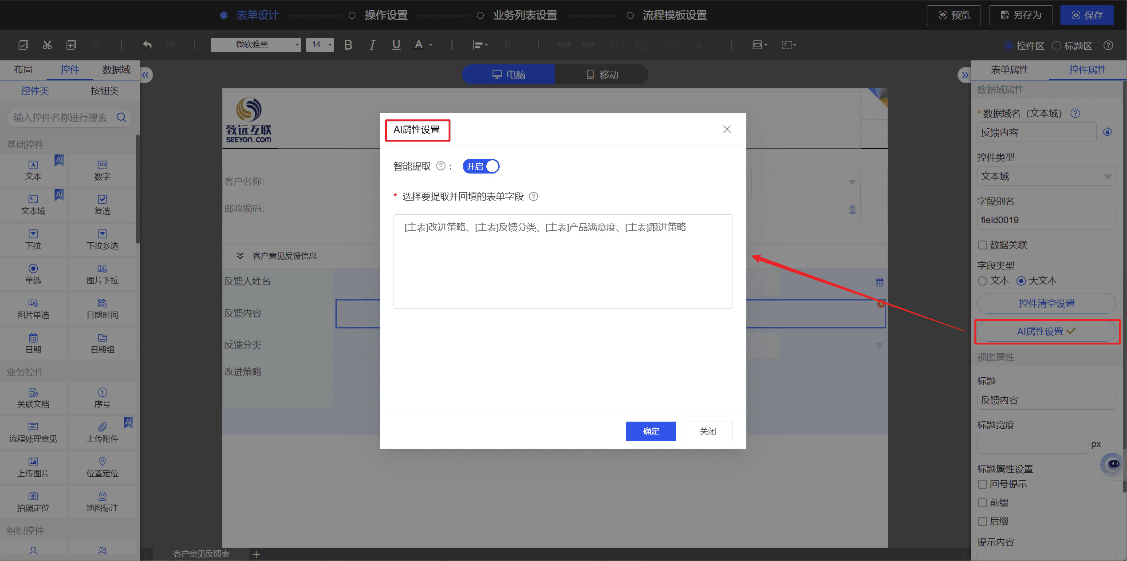Open the 反馈分类 field dropdown arrow
This screenshot has height=561, width=1127.
(879, 345)
